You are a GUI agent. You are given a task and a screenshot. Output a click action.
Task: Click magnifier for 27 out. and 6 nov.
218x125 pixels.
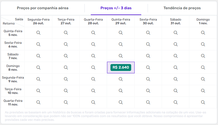pos(66,44)
